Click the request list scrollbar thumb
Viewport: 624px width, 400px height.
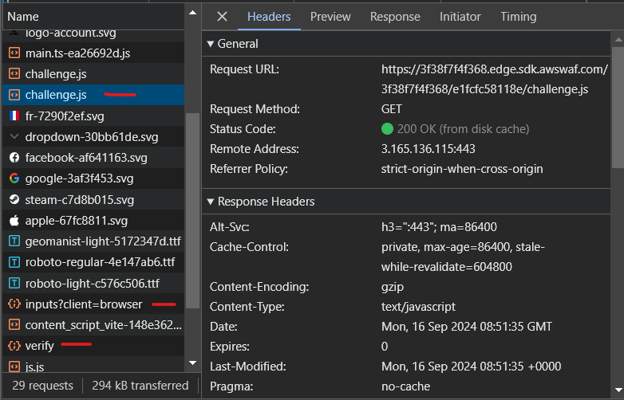point(192,210)
